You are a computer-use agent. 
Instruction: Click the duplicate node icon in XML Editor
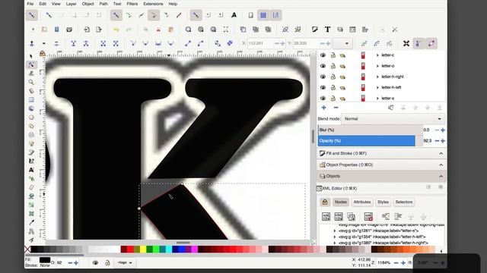point(351,216)
